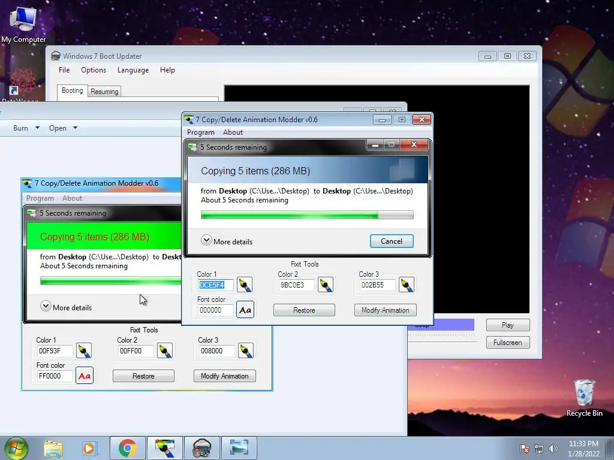Screen dimensions: 614x460
Task: Open Color 2 picker in back Modder window
Action: (165, 350)
